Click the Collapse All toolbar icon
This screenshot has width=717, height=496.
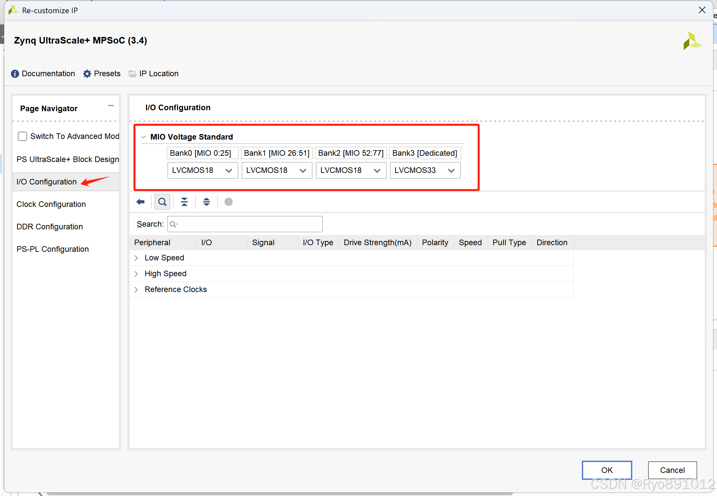(x=184, y=202)
